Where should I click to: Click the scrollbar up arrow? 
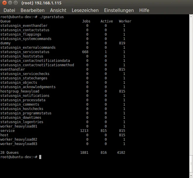191,16
